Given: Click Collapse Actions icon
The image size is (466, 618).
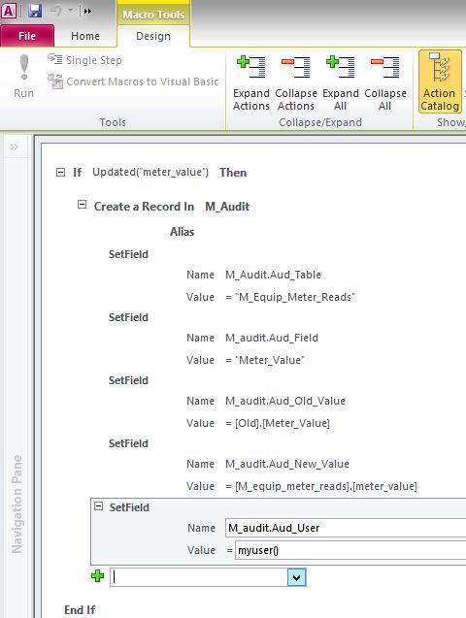Looking at the screenshot, I should point(296,82).
